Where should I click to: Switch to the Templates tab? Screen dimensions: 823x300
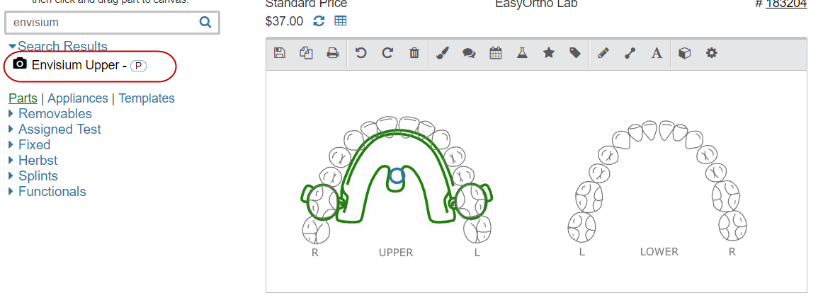click(147, 98)
